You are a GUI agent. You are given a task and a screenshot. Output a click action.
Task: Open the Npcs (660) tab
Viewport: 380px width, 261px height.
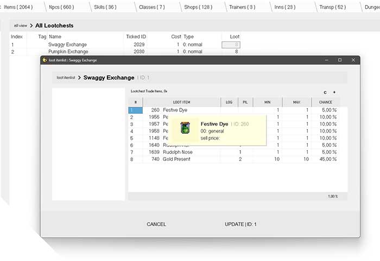[x=58, y=7]
